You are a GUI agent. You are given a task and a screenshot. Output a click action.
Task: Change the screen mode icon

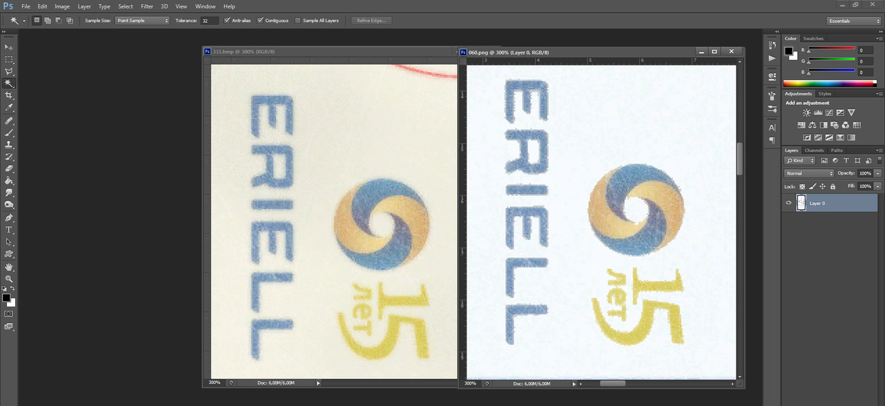tap(9, 327)
